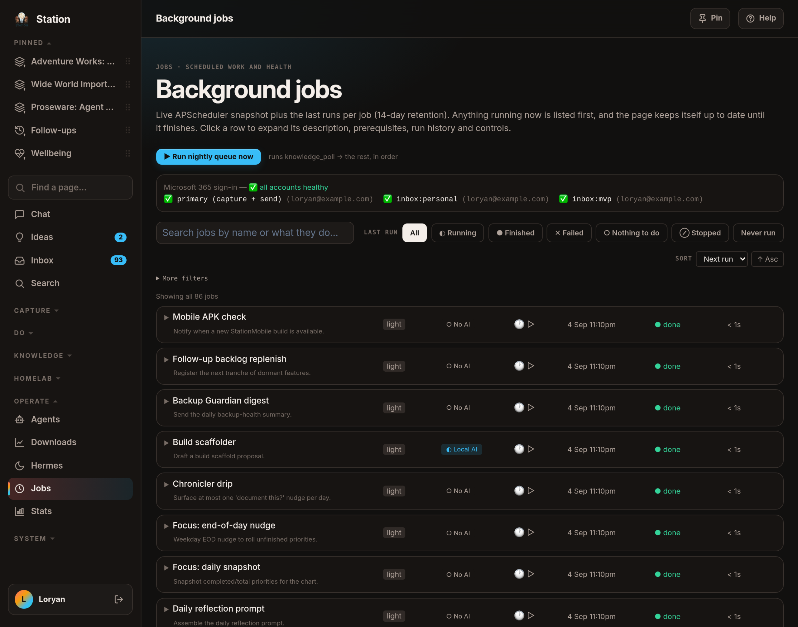
Task: Expand More filters section
Action: [182, 278]
